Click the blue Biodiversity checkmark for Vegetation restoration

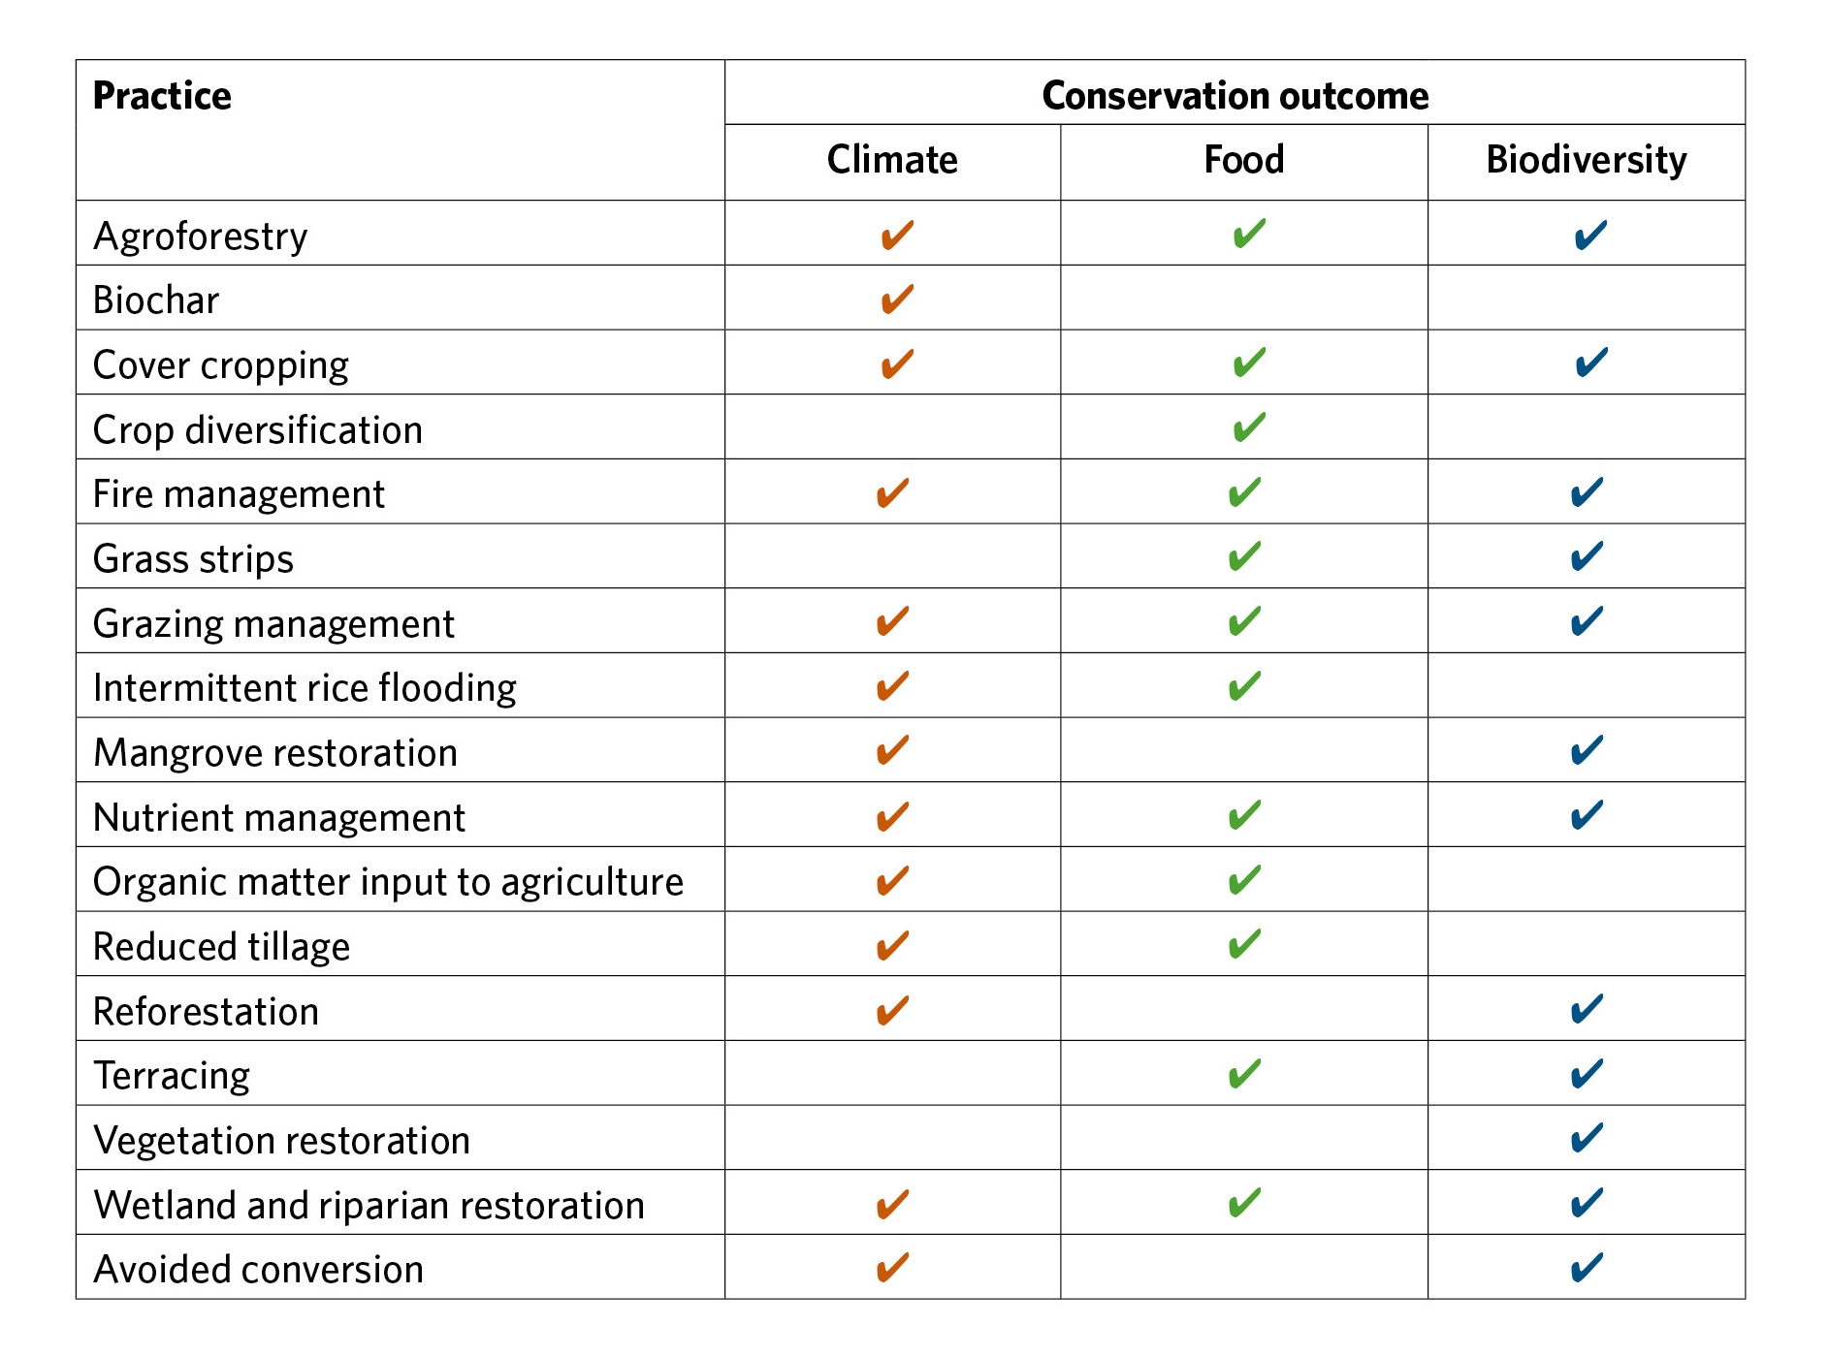click(1587, 1139)
